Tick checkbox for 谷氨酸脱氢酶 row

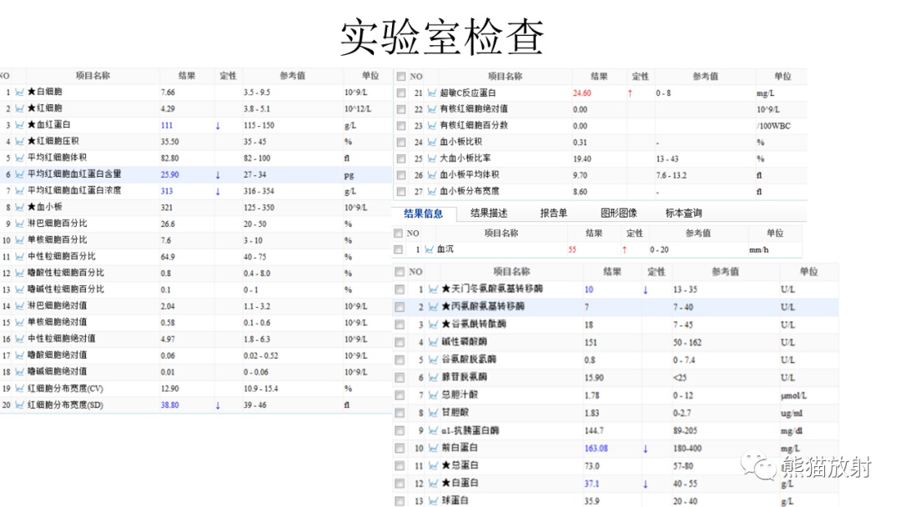coord(400,360)
